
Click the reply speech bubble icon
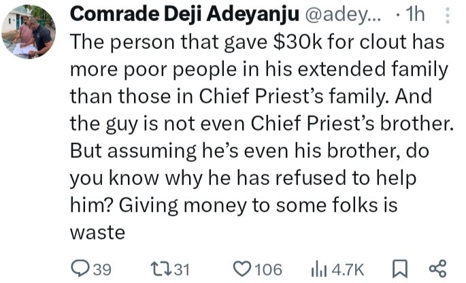pyautogui.click(x=80, y=269)
